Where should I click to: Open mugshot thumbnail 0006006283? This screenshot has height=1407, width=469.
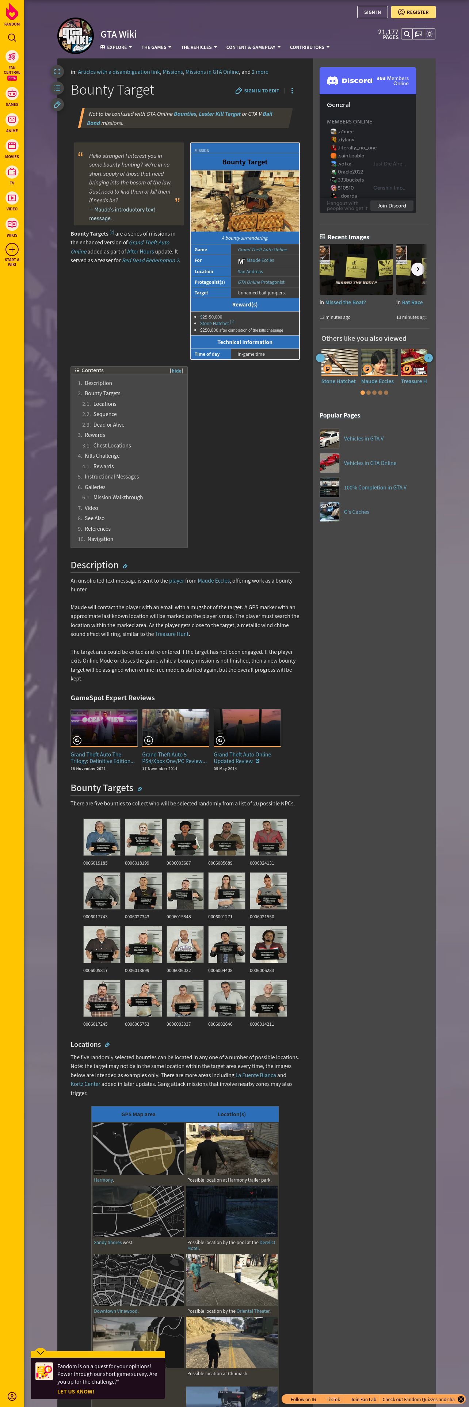[x=268, y=944]
